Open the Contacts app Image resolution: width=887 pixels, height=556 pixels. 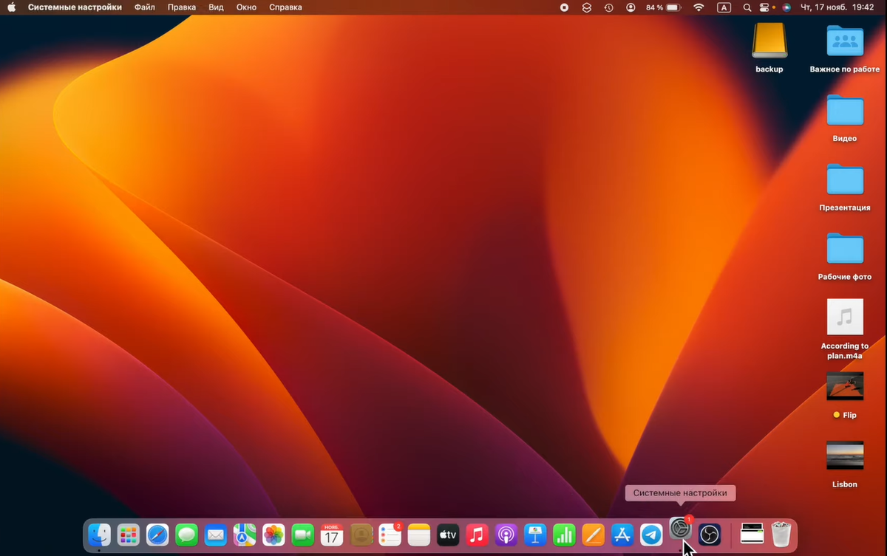[x=361, y=535]
